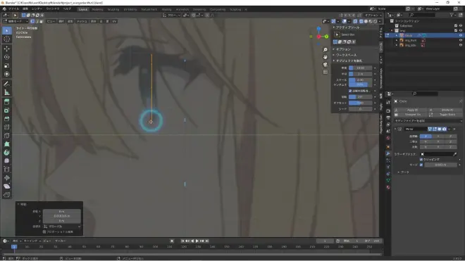Switch to the Modeling workspace tab
465x261 pixels.
click(x=97, y=9)
